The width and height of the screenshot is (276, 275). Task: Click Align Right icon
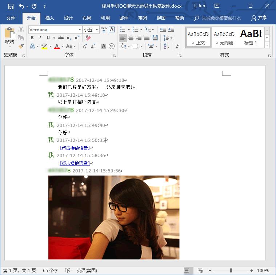click(x=139, y=38)
